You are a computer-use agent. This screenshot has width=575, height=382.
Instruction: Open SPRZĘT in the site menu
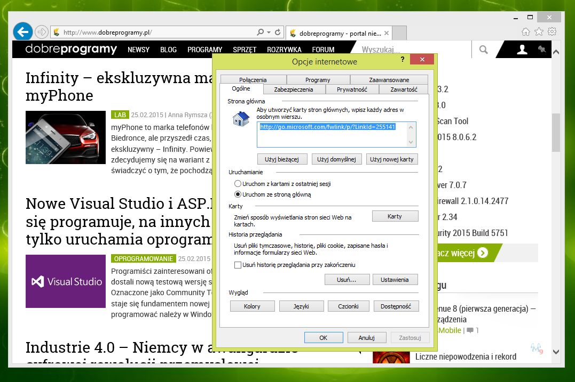pyautogui.click(x=245, y=50)
